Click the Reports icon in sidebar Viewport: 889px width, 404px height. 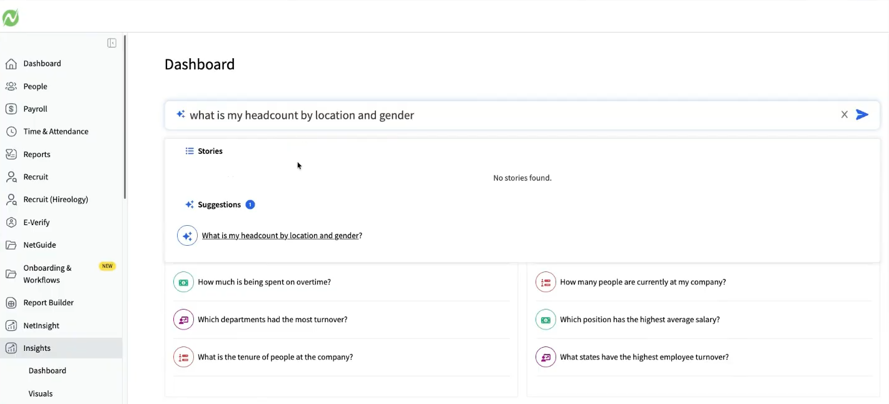(11, 154)
